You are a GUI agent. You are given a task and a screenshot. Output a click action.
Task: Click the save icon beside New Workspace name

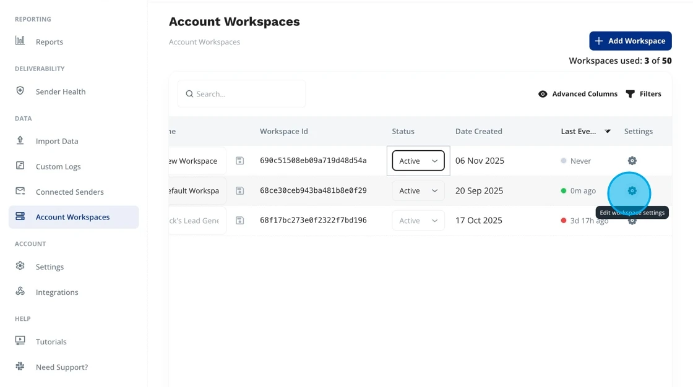click(240, 161)
